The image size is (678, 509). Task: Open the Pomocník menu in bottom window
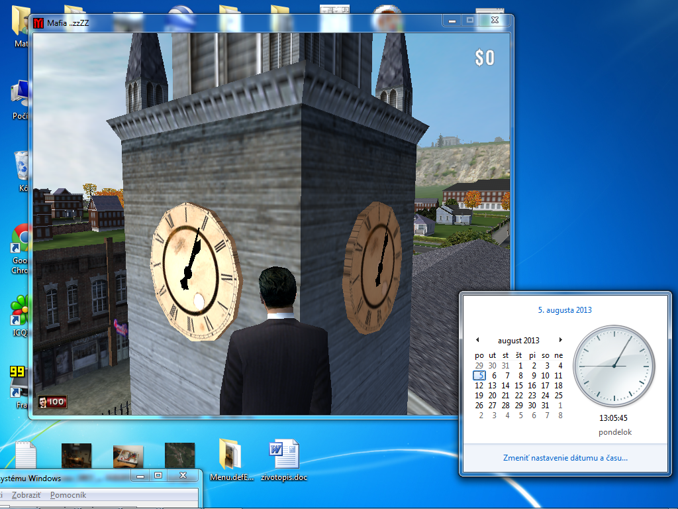click(68, 494)
